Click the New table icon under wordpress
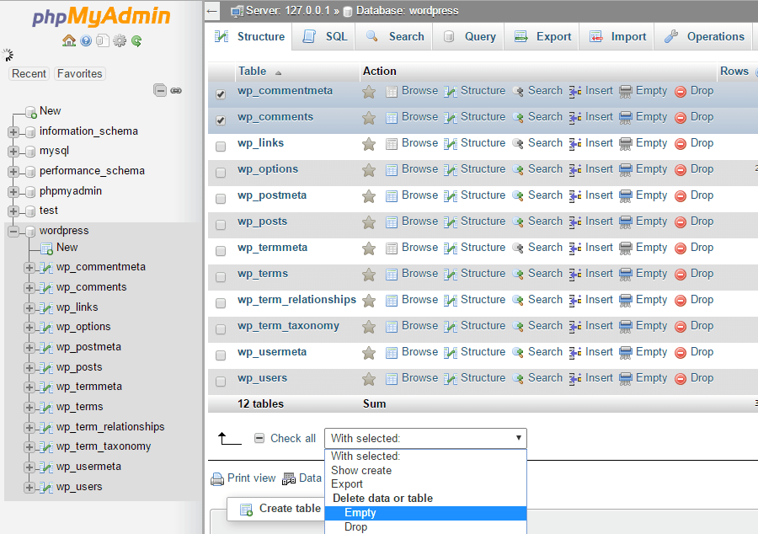Screen dimensions: 758x534 coord(47,248)
